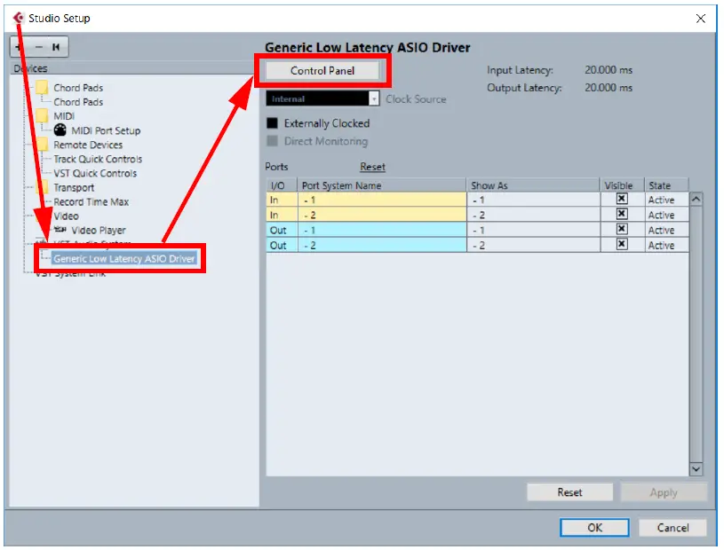Open MIDI Port Setup
Screen dimensions: 724x550
[106, 130]
